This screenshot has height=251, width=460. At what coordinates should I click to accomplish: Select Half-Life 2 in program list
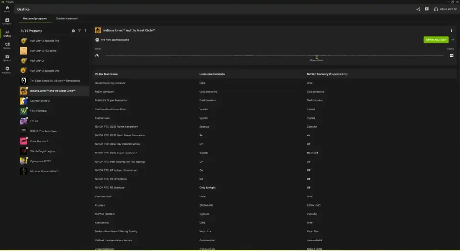click(x=54, y=61)
